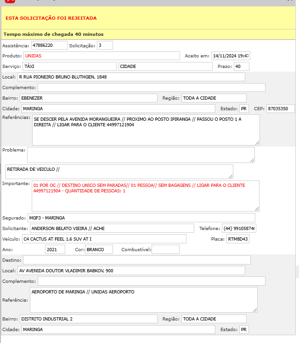Select the Solicitação number field
This screenshot has width=299, height=343.
pyautogui.click(x=105, y=45)
